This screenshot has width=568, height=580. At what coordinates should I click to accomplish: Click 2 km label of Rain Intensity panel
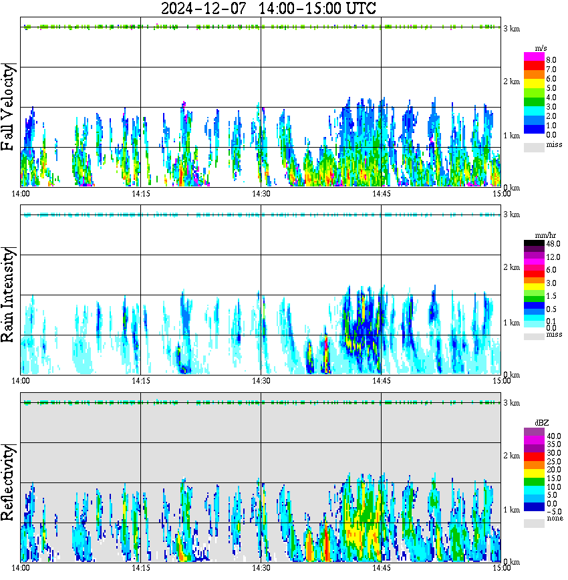pyautogui.click(x=511, y=267)
